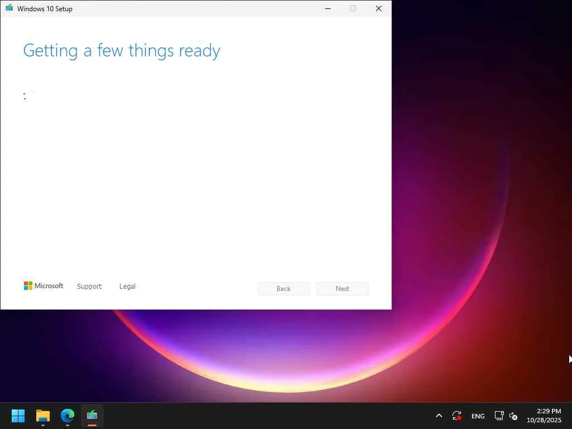Screen dimensions: 572x429
Task: Click the muted volume tray icon
Action: click(513, 416)
